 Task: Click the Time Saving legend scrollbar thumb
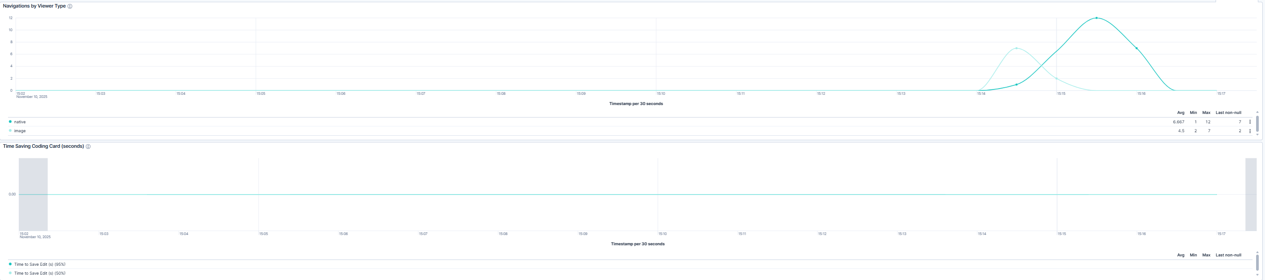pos(1257,263)
